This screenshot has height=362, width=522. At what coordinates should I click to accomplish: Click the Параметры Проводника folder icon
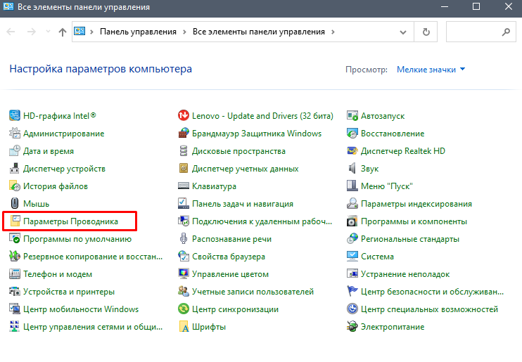pos(15,221)
